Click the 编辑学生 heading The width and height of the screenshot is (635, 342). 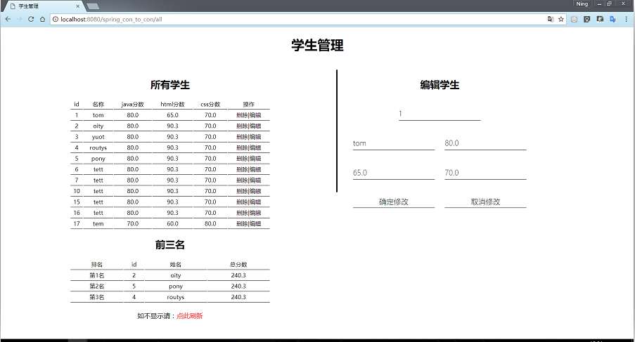[440, 85]
